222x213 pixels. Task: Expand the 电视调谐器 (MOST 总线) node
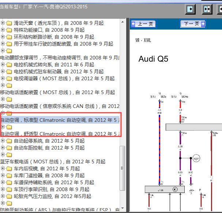tap(3, 78)
